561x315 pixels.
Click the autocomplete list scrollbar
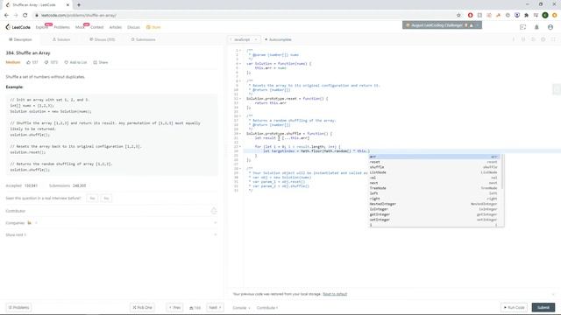coord(502,171)
